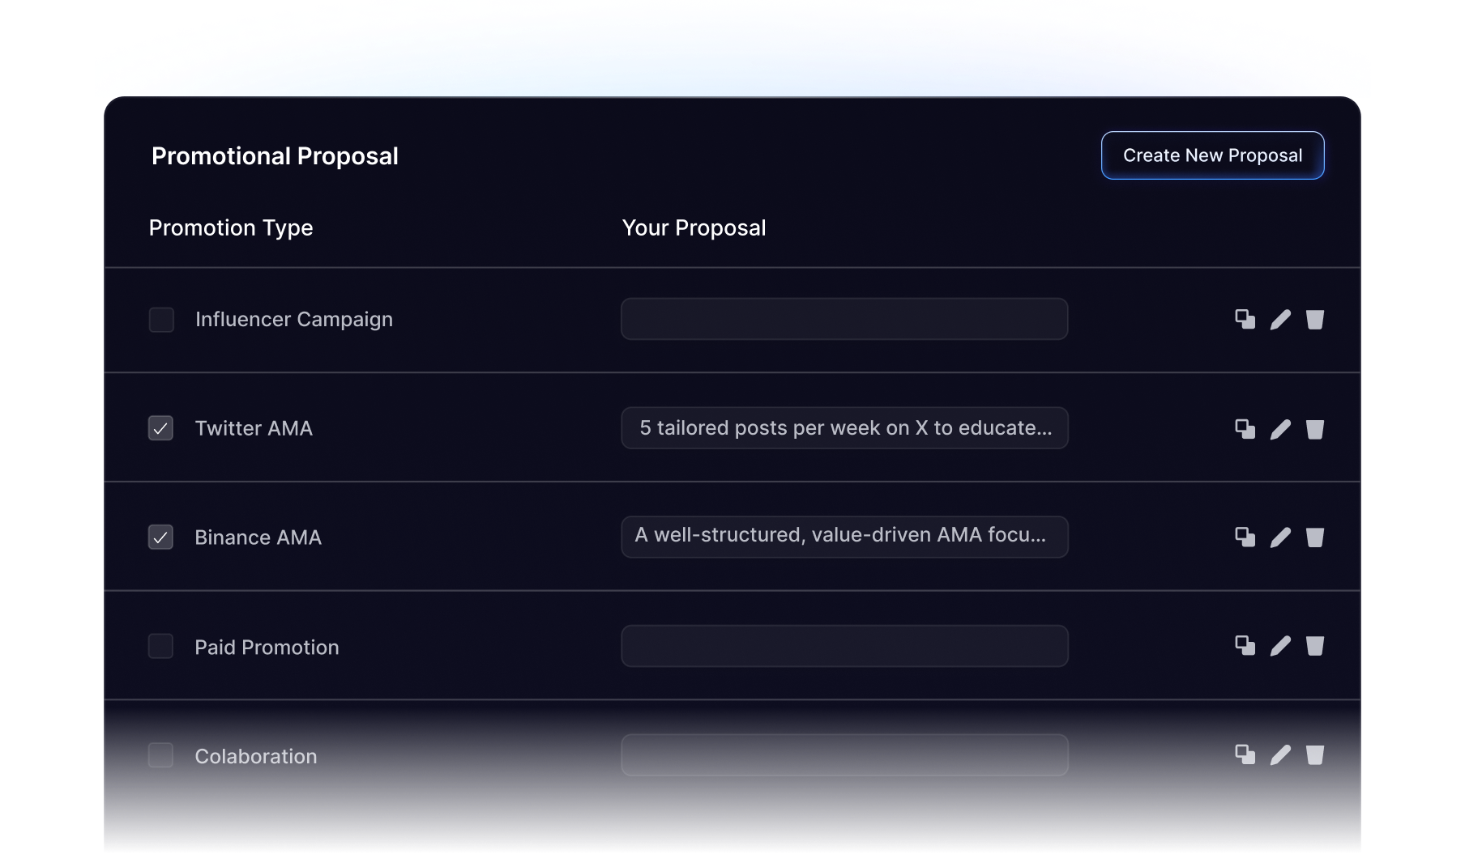Viewport: 1465px width, 854px height.
Task: Edit the Paid Promotion row
Action: (1280, 646)
